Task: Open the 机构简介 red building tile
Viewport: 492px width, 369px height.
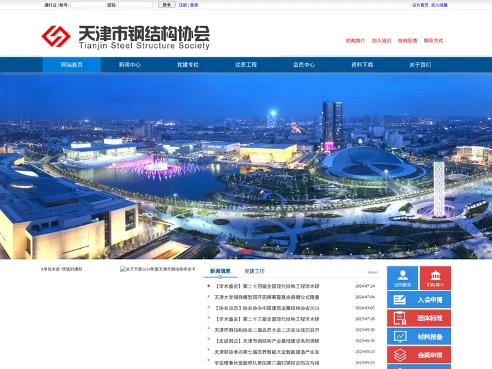Action: click(x=435, y=278)
